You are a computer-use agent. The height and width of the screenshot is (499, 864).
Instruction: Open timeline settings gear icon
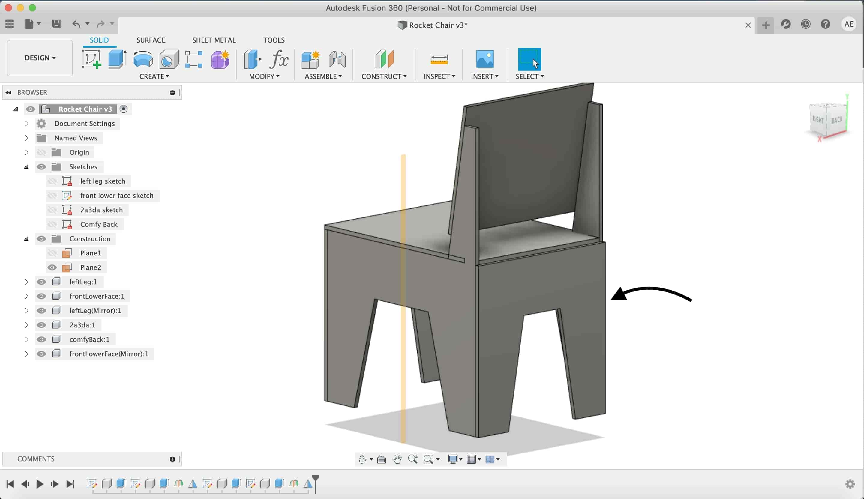tap(850, 484)
